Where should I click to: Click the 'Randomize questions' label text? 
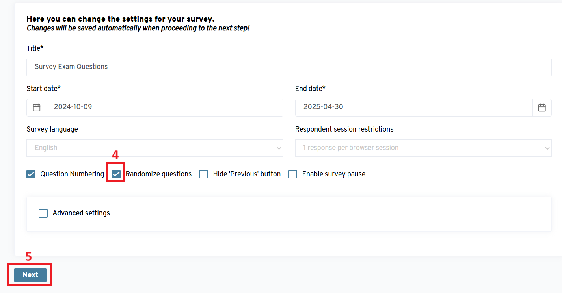click(x=158, y=174)
